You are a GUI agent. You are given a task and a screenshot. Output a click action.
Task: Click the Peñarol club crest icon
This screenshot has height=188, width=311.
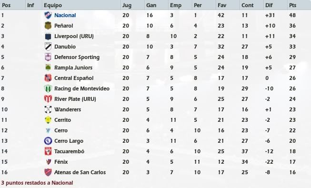click(48, 26)
